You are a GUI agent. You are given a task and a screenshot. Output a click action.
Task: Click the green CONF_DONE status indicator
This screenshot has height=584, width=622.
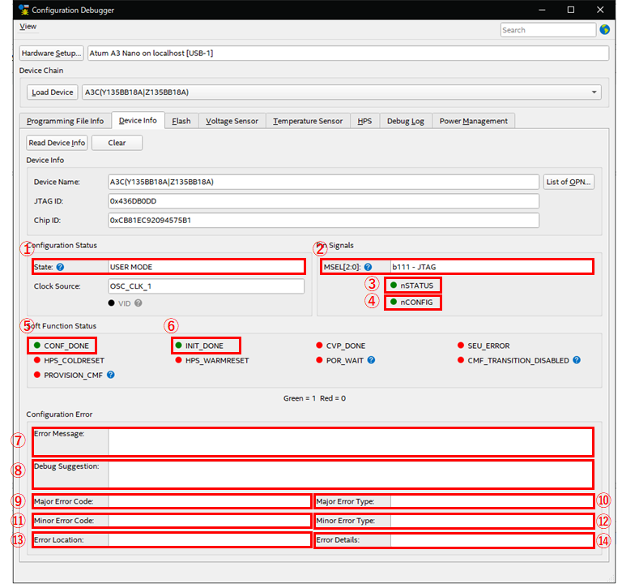pos(37,346)
